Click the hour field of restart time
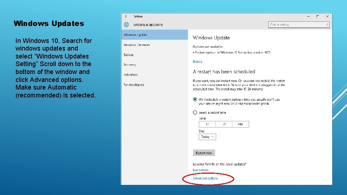 pos(207,124)
